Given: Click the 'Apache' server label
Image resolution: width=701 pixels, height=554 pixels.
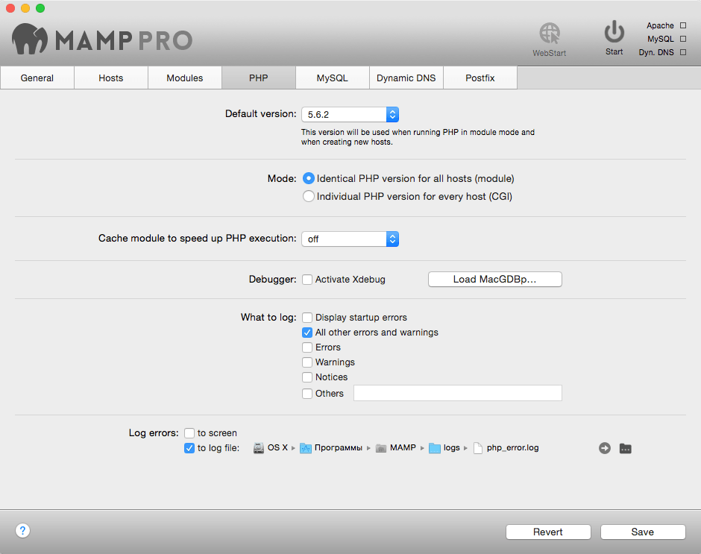Looking at the screenshot, I should [x=660, y=25].
